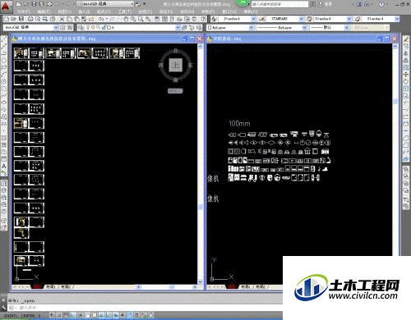The image size is (411, 320).
Task: Click the New drawing icon in Standard toolbar
Action: 7,19
